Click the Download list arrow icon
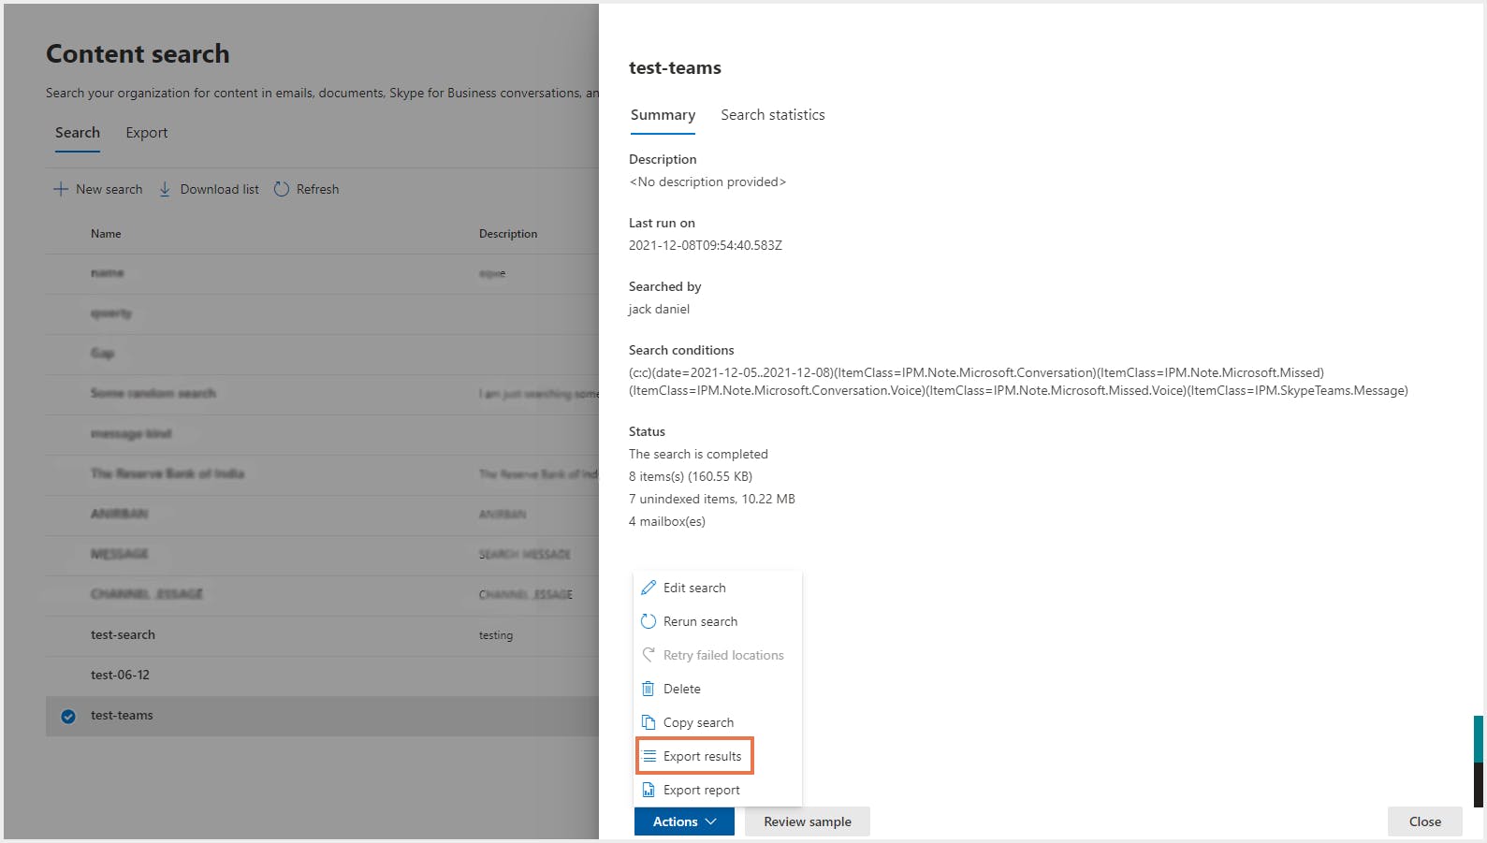Image resolution: width=1487 pixels, height=843 pixels. (x=165, y=189)
